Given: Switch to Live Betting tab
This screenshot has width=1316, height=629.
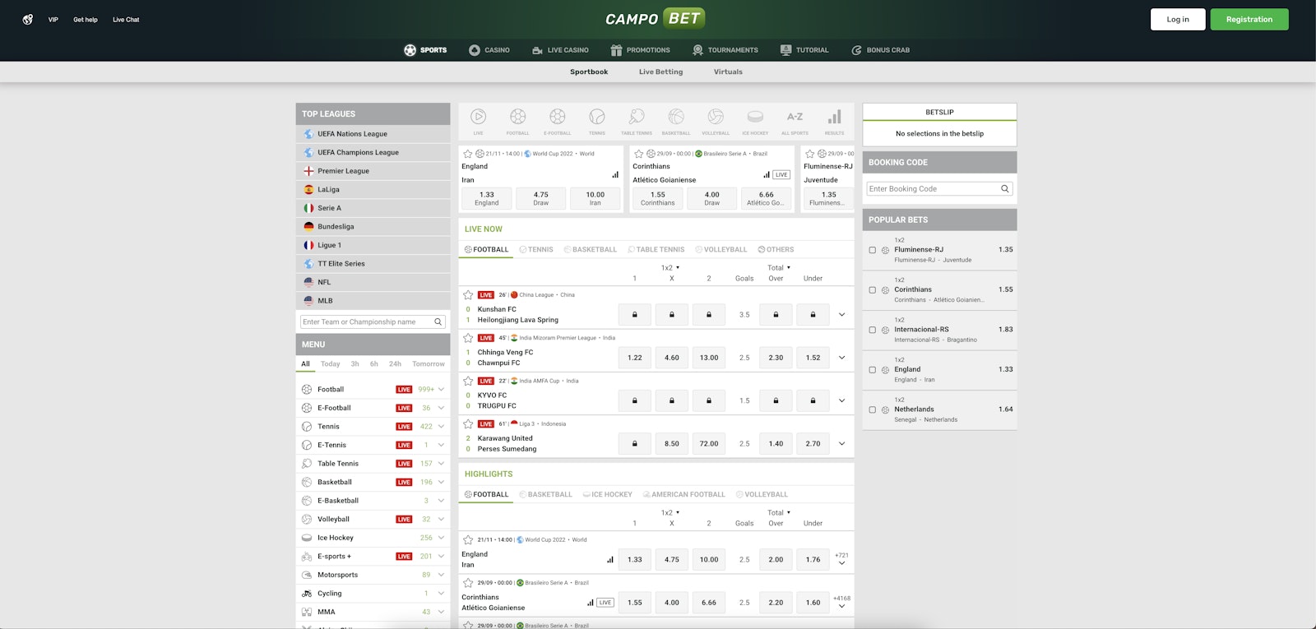Looking at the screenshot, I should [x=660, y=72].
